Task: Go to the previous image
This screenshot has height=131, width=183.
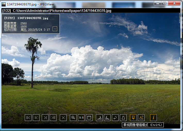Action: (x=36, y=118)
